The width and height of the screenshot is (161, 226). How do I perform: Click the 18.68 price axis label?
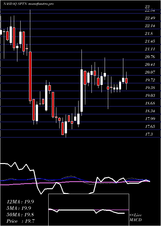(x=150, y=103)
